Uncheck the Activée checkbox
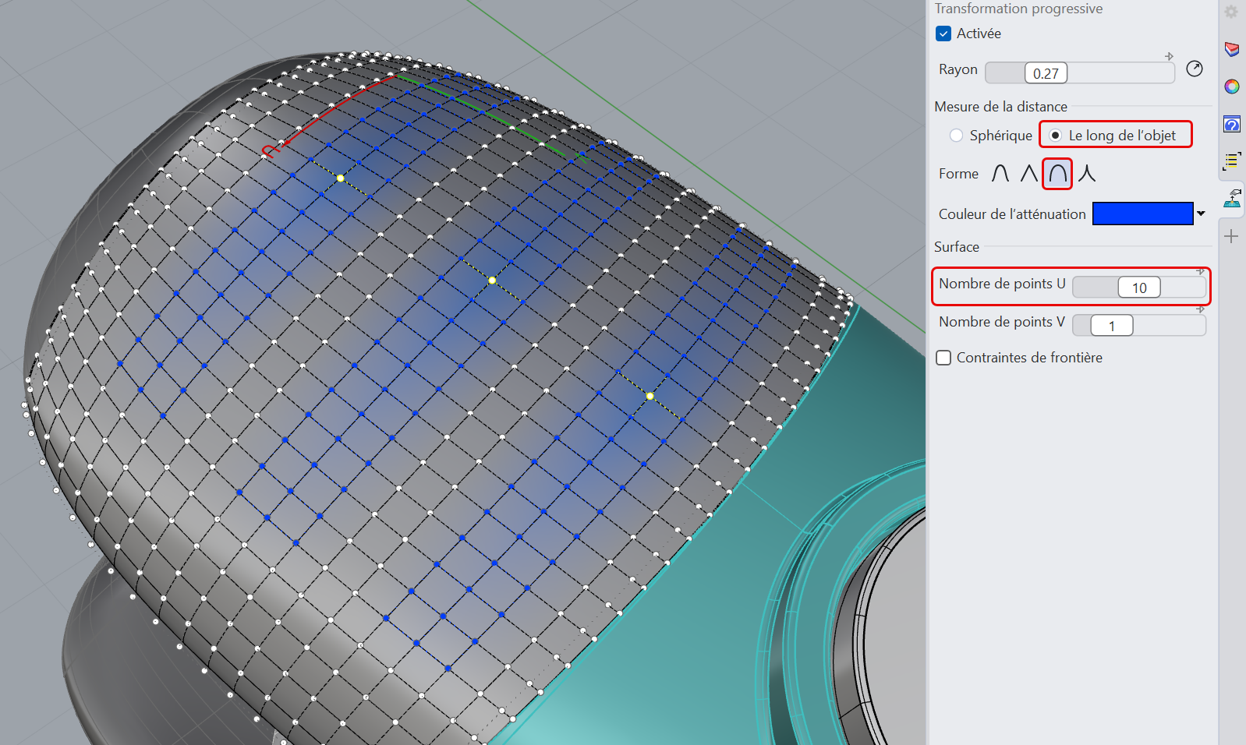This screenshot has height=745, width=1246. pos(943,34)
